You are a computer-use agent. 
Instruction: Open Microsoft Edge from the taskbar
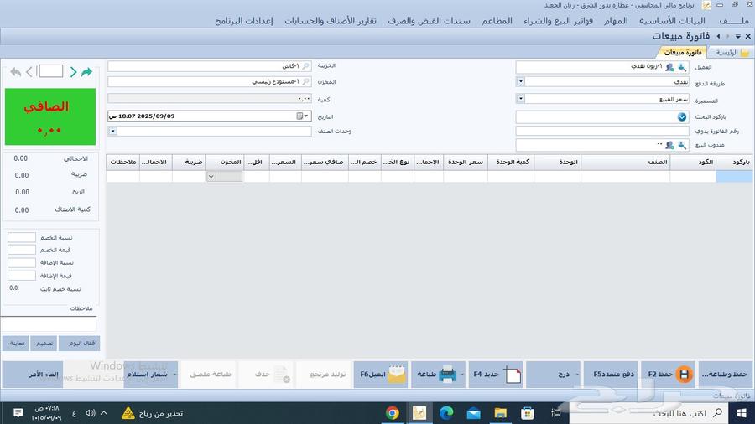446,413
